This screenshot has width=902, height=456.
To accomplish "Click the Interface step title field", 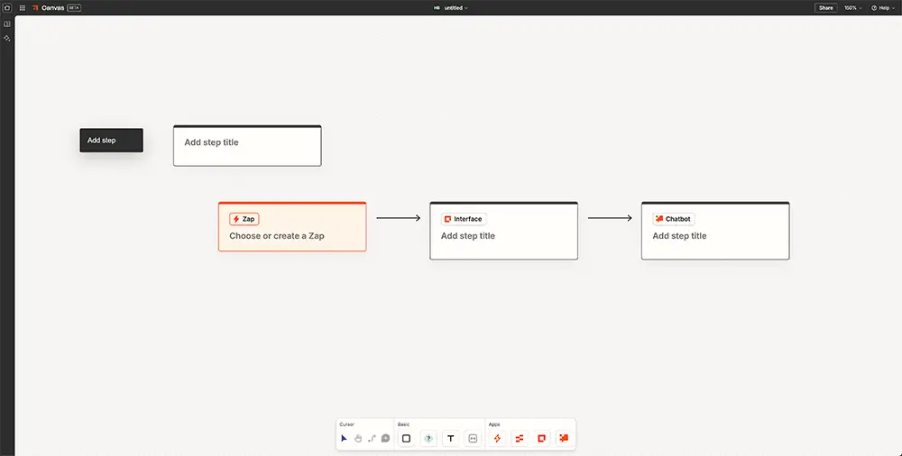I will [x=468, y=236].
